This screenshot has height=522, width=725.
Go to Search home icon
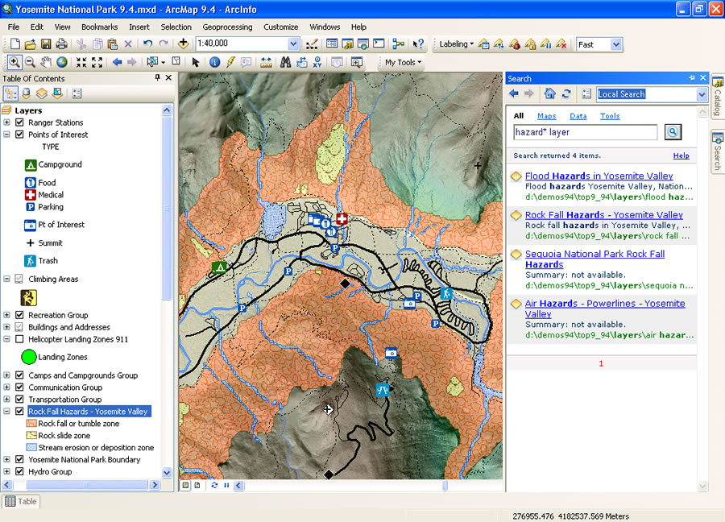click(549, 94)
